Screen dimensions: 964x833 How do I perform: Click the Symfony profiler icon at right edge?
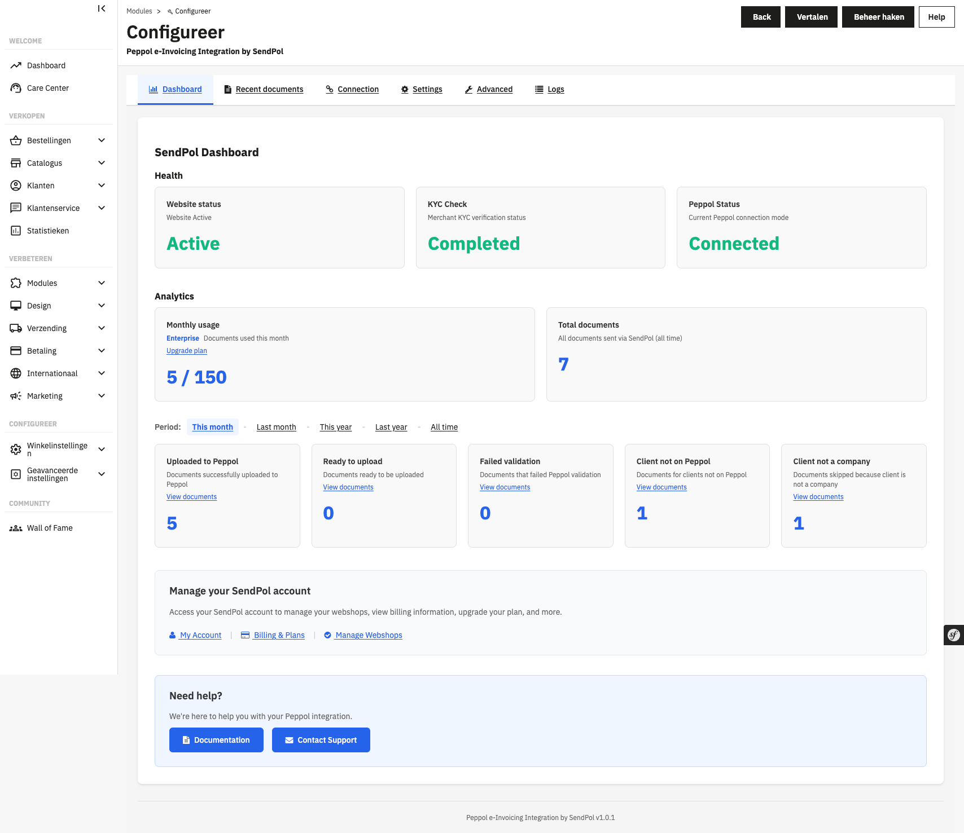[953, 635]
